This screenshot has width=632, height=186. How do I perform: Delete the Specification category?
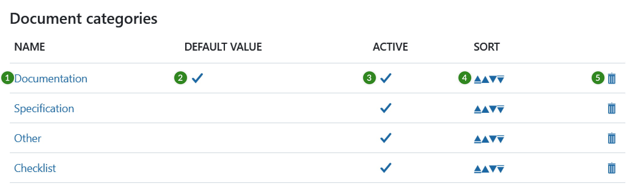pyautogui.click(x=612, y=109)
